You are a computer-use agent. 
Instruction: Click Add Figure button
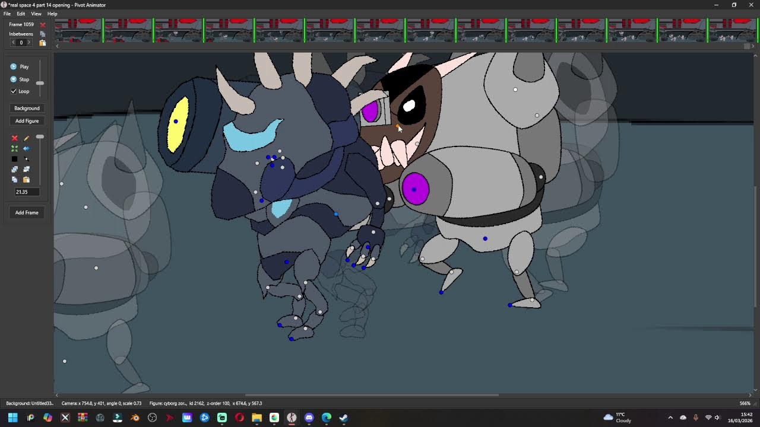click(x=27, y=121)
